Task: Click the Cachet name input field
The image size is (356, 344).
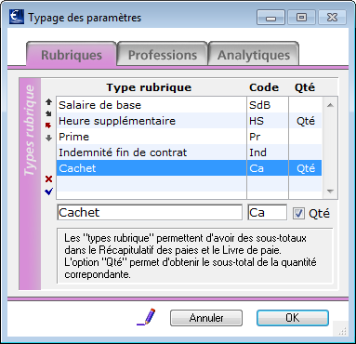Action: coord(150,213)
